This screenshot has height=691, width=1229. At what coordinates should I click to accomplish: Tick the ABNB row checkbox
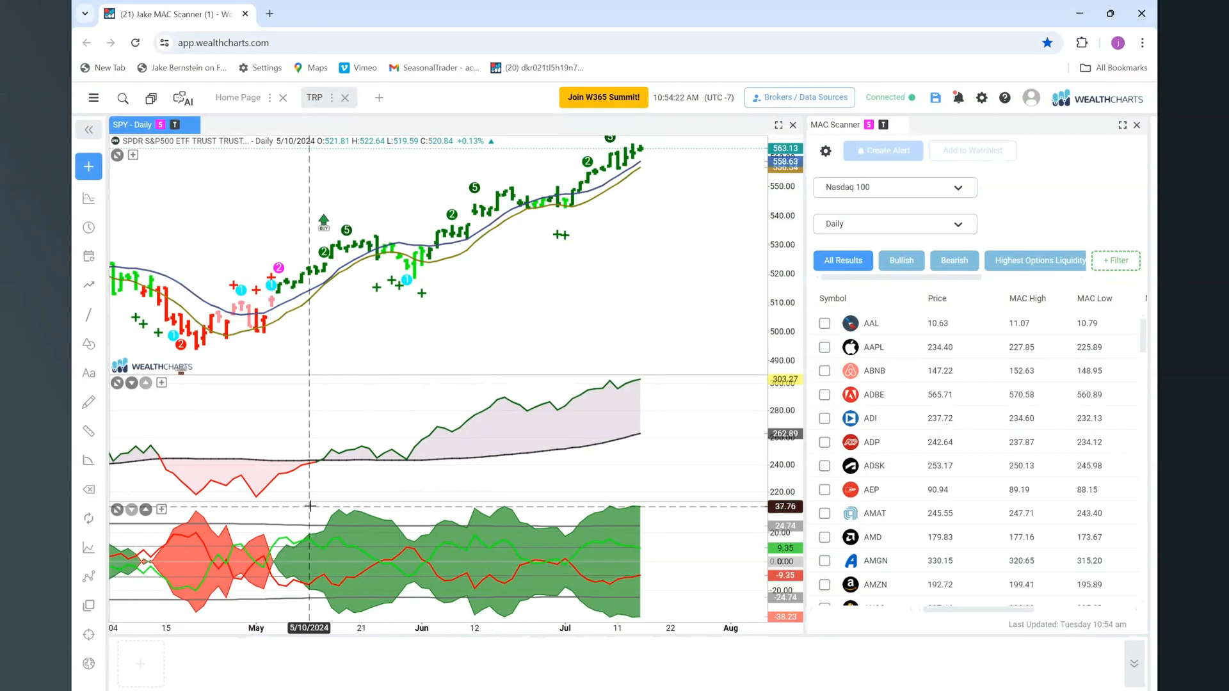(824, 371)
